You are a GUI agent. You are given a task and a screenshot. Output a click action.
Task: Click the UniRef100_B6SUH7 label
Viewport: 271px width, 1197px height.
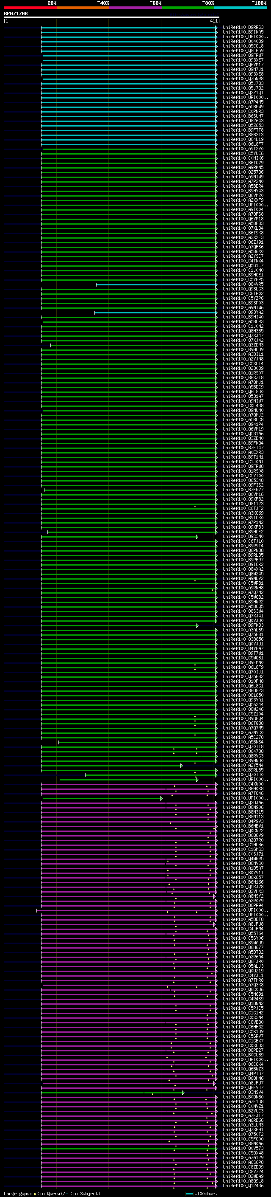(x=243, y=116)
